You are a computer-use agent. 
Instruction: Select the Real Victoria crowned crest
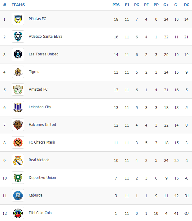pos(18,160)
